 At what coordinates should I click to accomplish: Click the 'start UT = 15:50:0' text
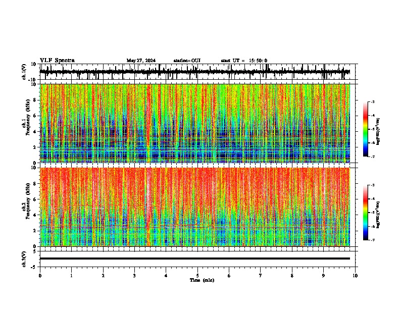tap(244, 61)
